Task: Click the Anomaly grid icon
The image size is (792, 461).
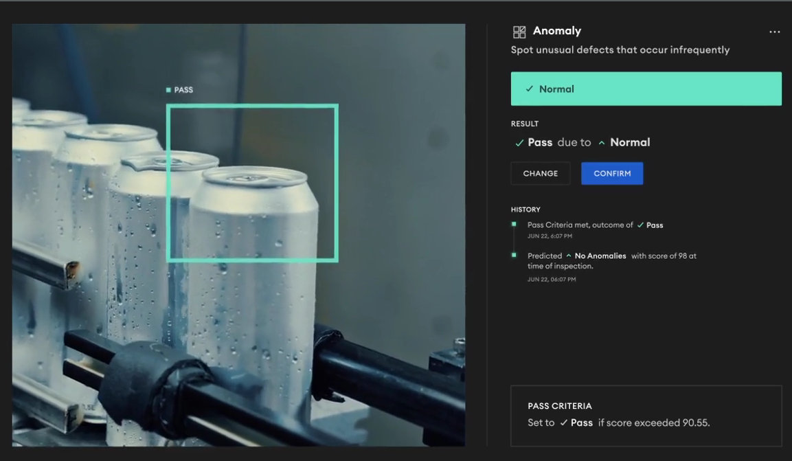Action: click(x=519, y=32)
